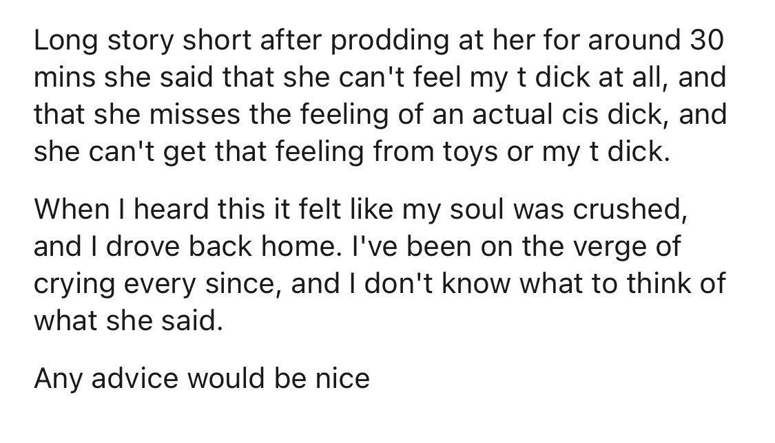The image size is (775, 443).
Task: Click the word "story" in the first line
Action: point(141,41)
